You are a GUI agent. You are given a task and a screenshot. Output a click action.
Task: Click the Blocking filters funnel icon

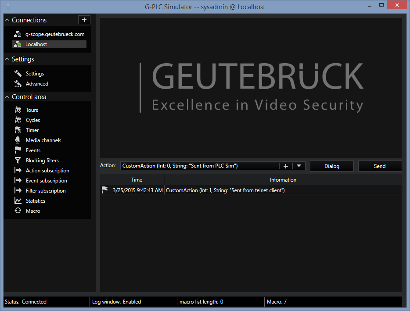click(x=18, y=160)
